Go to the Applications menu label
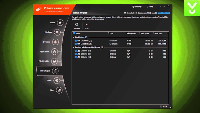The width and height of the screenshot is (200, 113). coord(44,51)
